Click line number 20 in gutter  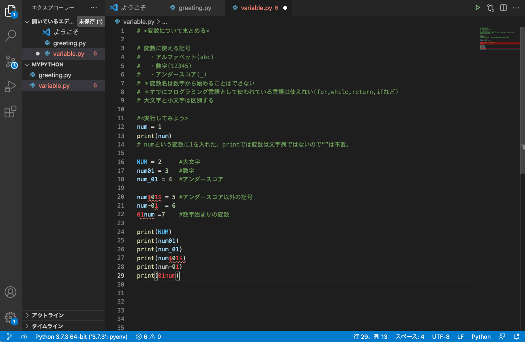(x=121, y=197)
